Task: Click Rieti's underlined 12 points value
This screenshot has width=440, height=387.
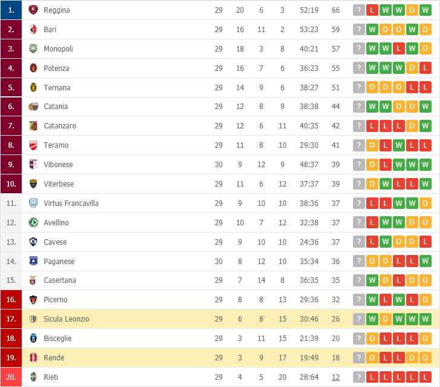Action: (335, 377)
